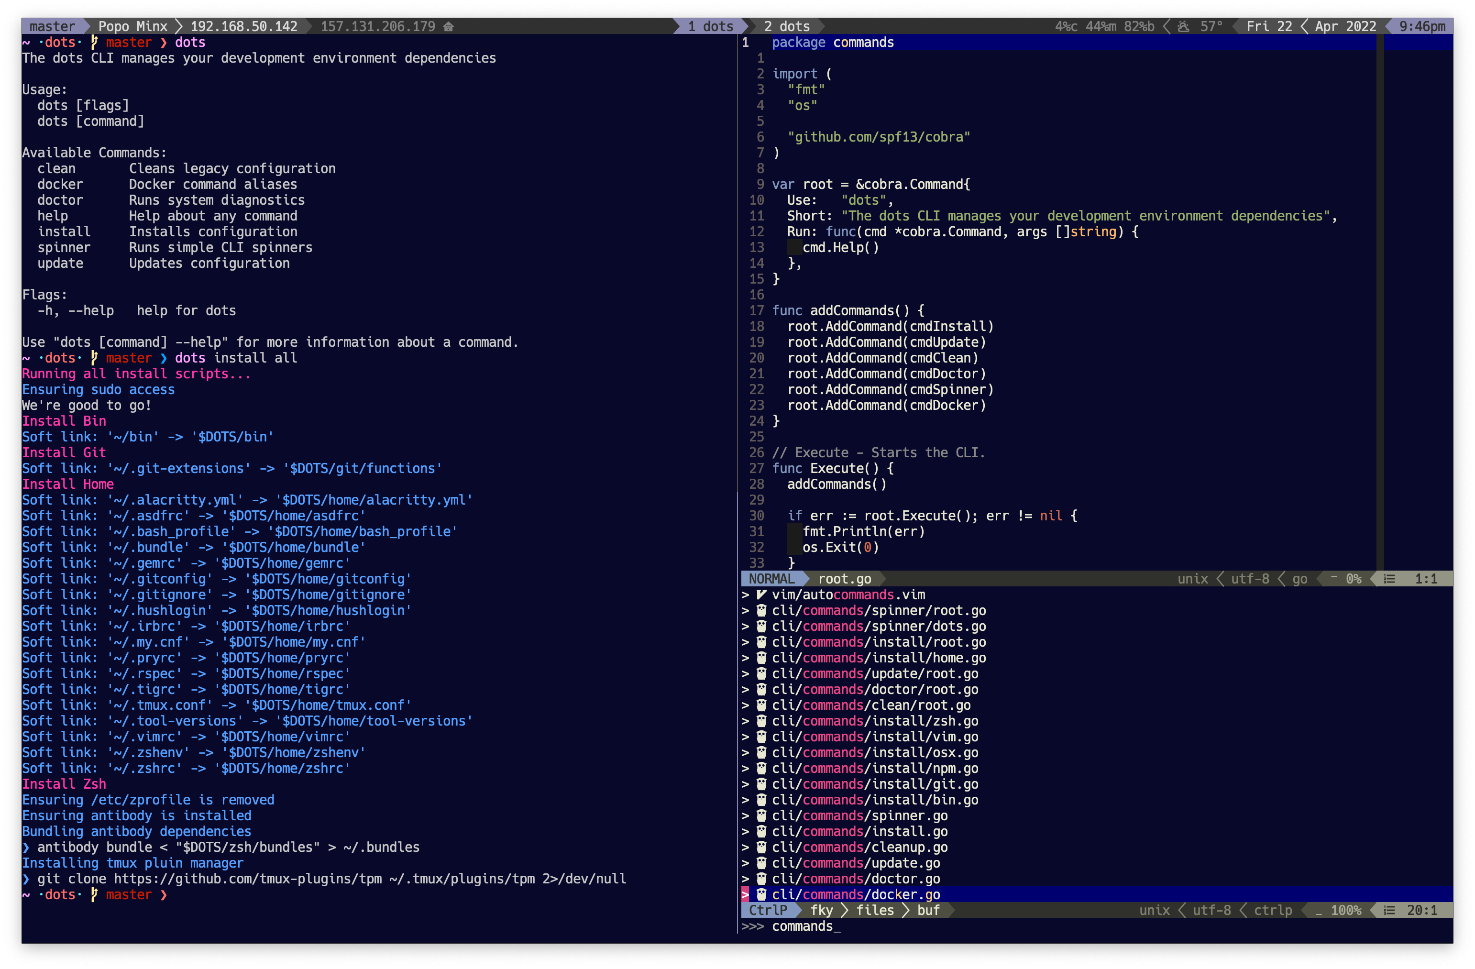Click the 'go' filetype in root.go statusline

(x=1299, y=579)
